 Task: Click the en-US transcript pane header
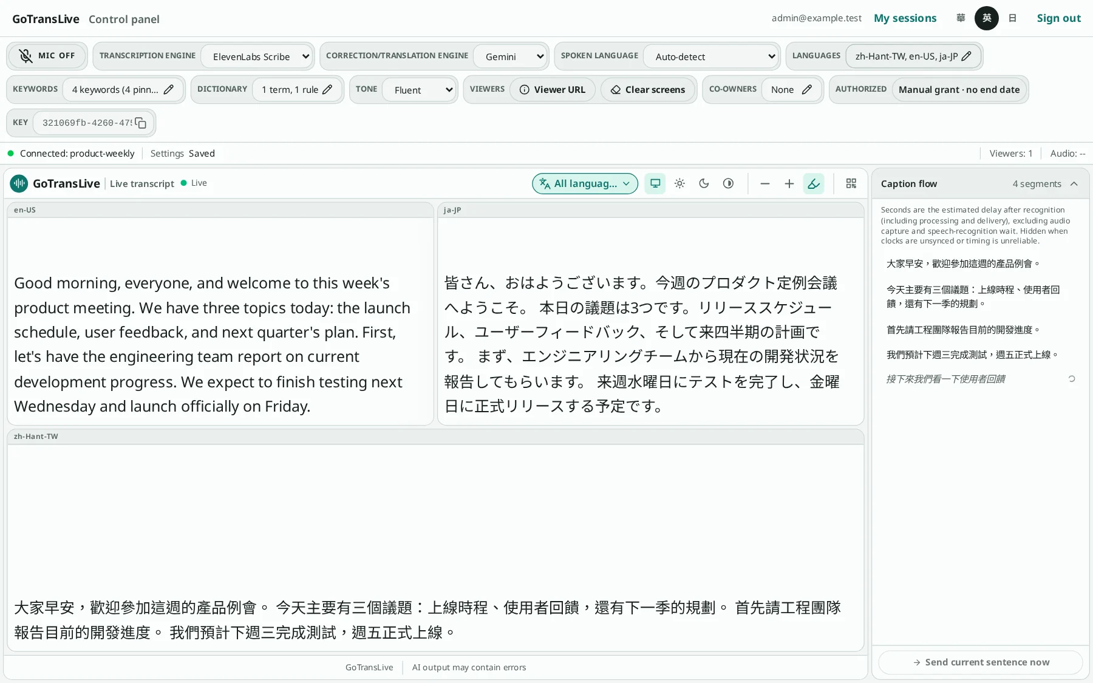coord(220,210)
